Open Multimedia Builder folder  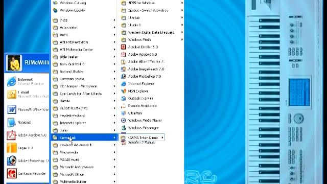coord(83,181)
